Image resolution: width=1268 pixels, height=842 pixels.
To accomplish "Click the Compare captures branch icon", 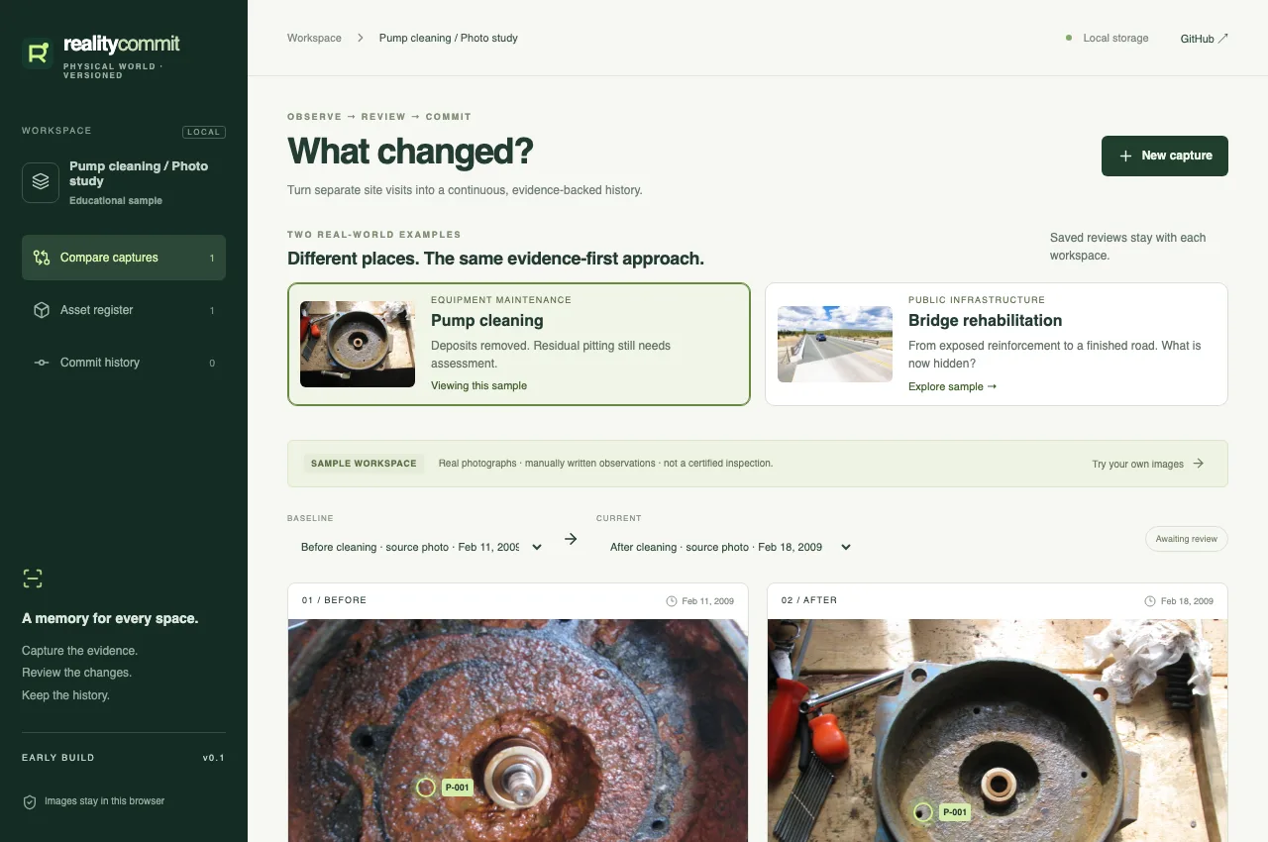I will (42, 258).
